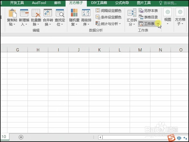Expand the 统计与分析 dropdown arrow
189x142 pixels.
(120, 24)
